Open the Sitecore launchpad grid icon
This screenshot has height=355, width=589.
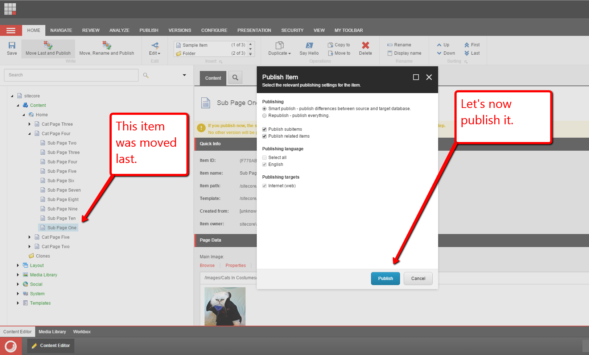tap(10, 9)
